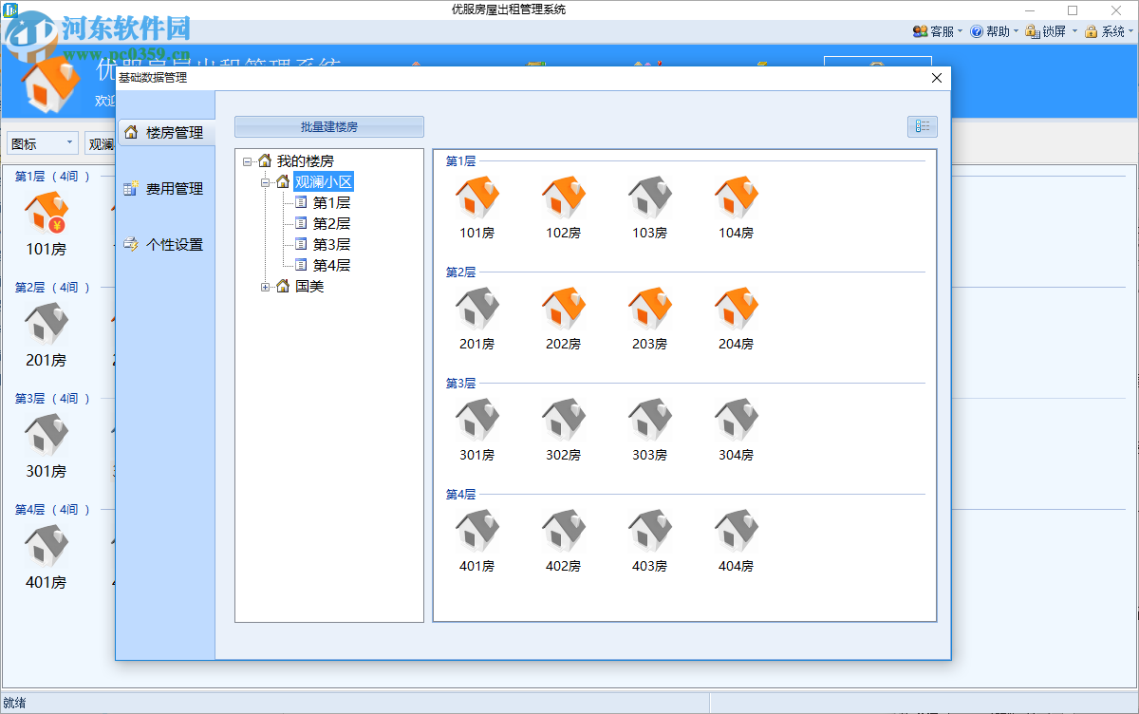The height and width of the screenshot is (714, 1139).
Task: Select room 403房 icon
Action: [650, 532]
